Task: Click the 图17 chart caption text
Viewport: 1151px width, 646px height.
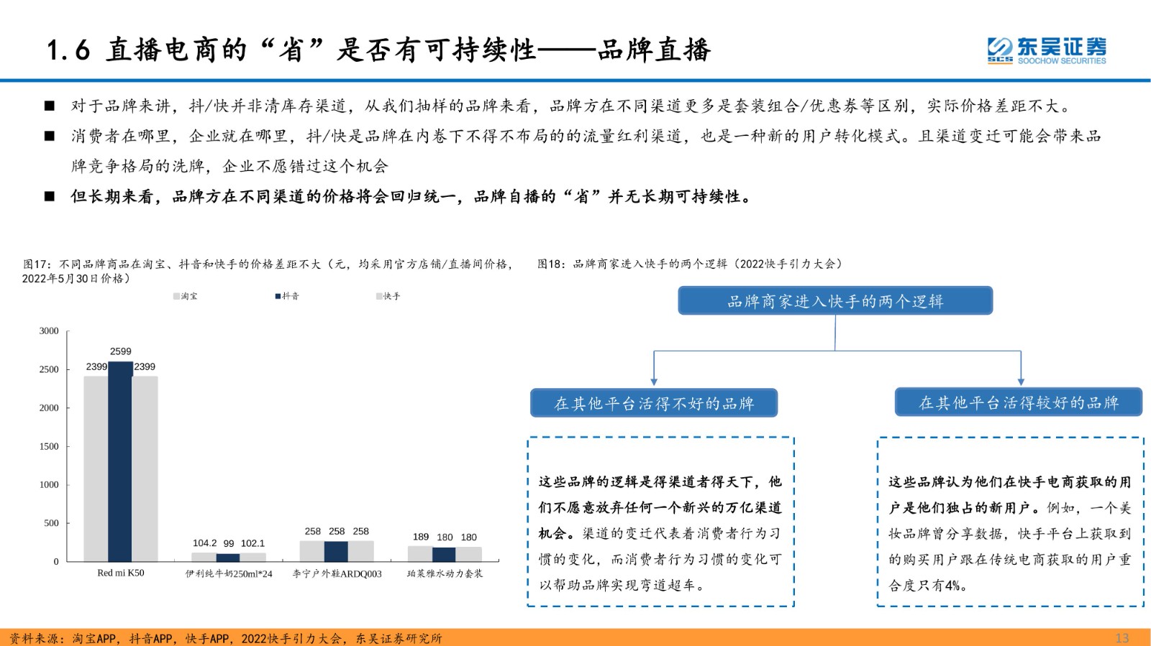Action: [x=268, y=271]
